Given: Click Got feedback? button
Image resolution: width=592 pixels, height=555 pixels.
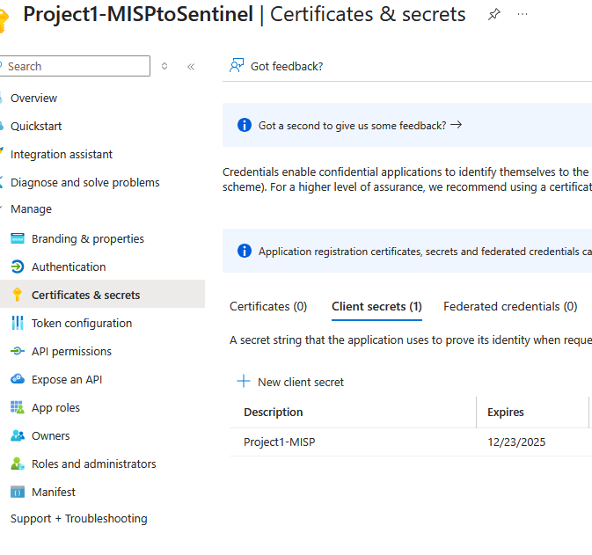Looking at the screenshot, I should 277,66.
